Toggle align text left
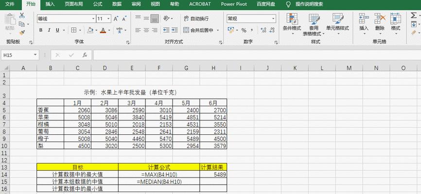This screenshot has width=421, height=194. pyautogui.click(x=138, y=30)
